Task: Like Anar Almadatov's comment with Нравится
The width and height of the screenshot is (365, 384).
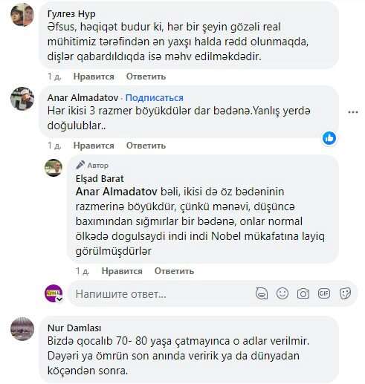Action: pyautogui.click(x=94, y=146)
